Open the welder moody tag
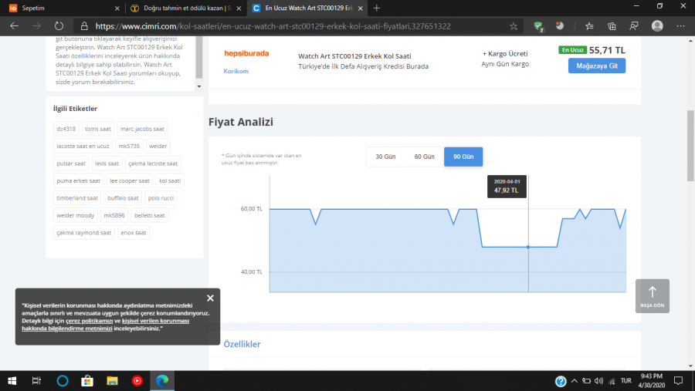695x391 pixels. pos(76,215)
